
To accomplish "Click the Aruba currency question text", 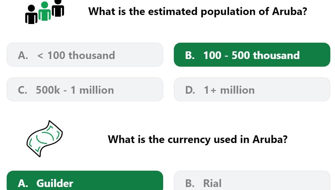I will pos(197,139).
